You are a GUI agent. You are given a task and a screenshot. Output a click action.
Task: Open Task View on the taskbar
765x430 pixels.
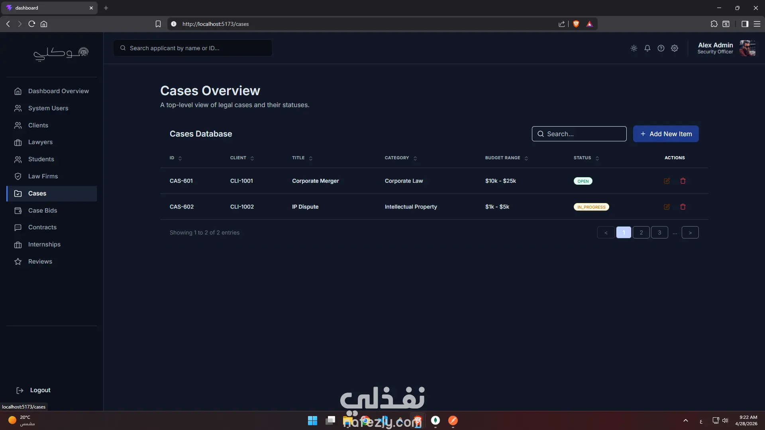point(330,420)
